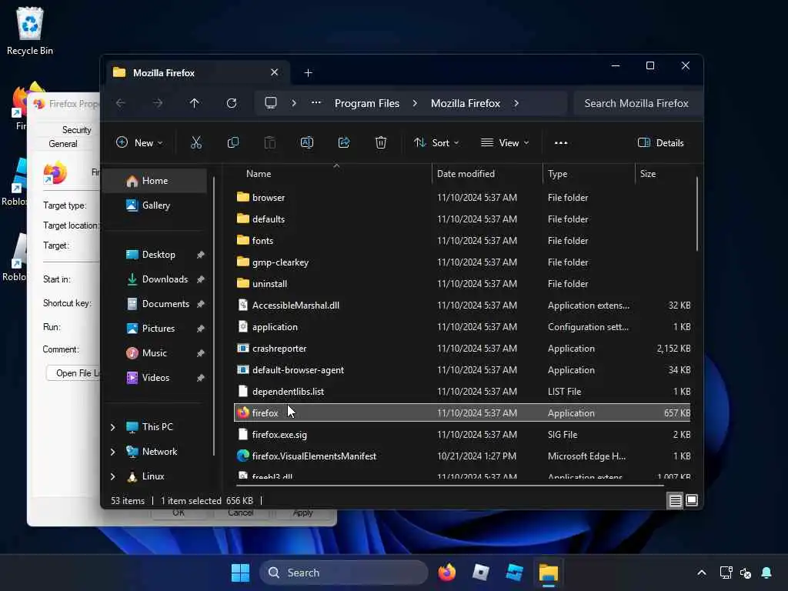Click the file list vertical scrollbar
The width and height of the screenshot is (788, 591).
(x=696, y=213)
